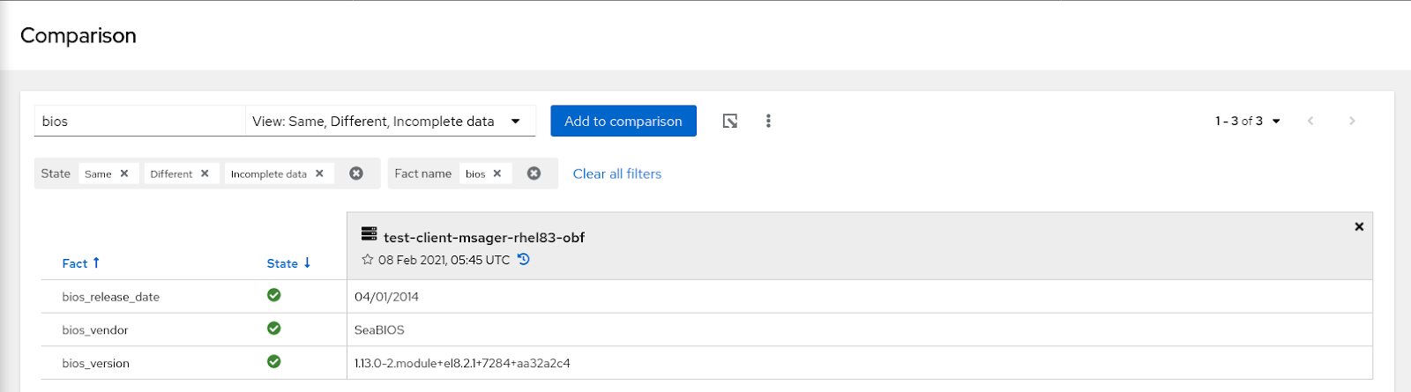This screenshot has height=392, width=1411.
Task: Open the kebab actions menu
Action: (x=768, y=121)
